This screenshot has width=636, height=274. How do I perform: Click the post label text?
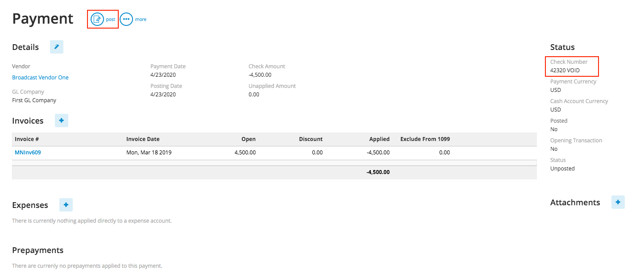coord(111,20)
